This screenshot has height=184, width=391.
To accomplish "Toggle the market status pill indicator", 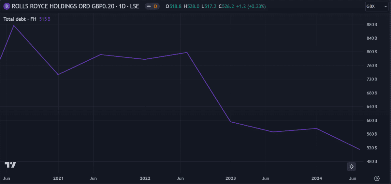I will [x=149, y=6].
